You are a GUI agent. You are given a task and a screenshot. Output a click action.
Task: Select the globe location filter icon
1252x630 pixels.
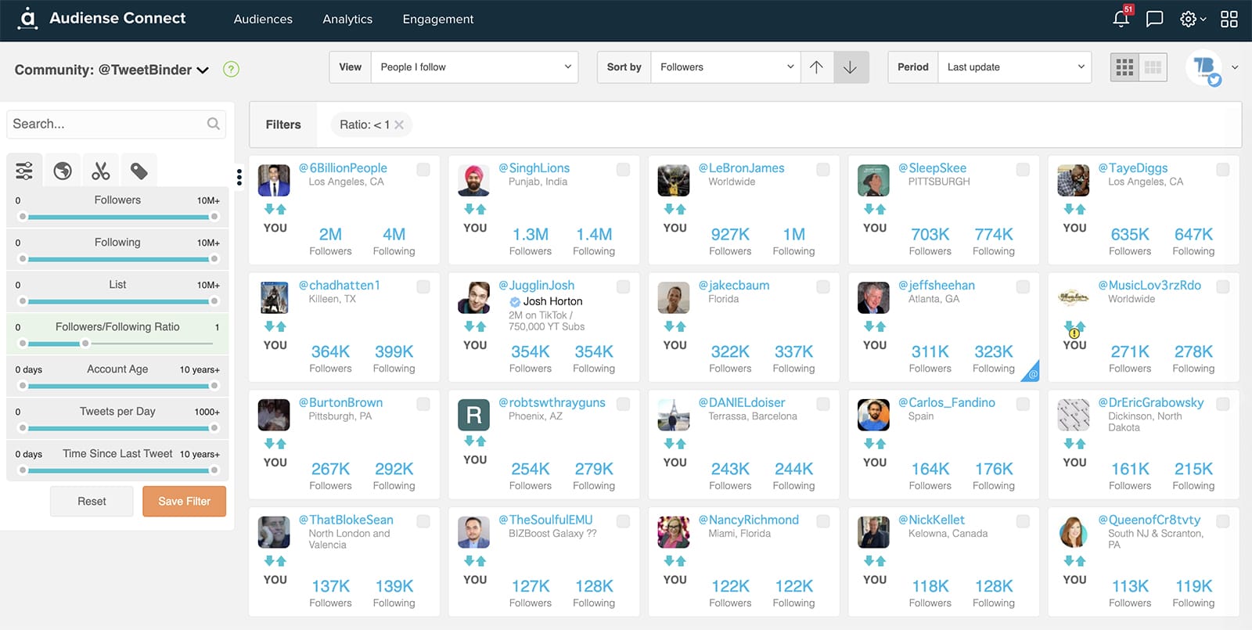(63, 171)
